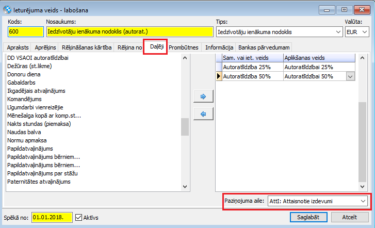375x228 pixels.
Task: Select the Daļēji tab
Action: click(x=157, y=46)
